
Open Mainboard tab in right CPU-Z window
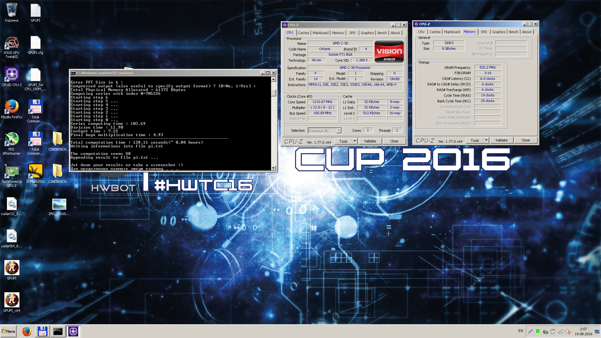(452, 32)
